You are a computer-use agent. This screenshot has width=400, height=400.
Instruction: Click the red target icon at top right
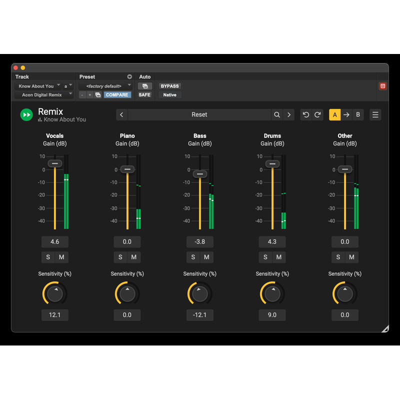point(382,86)
